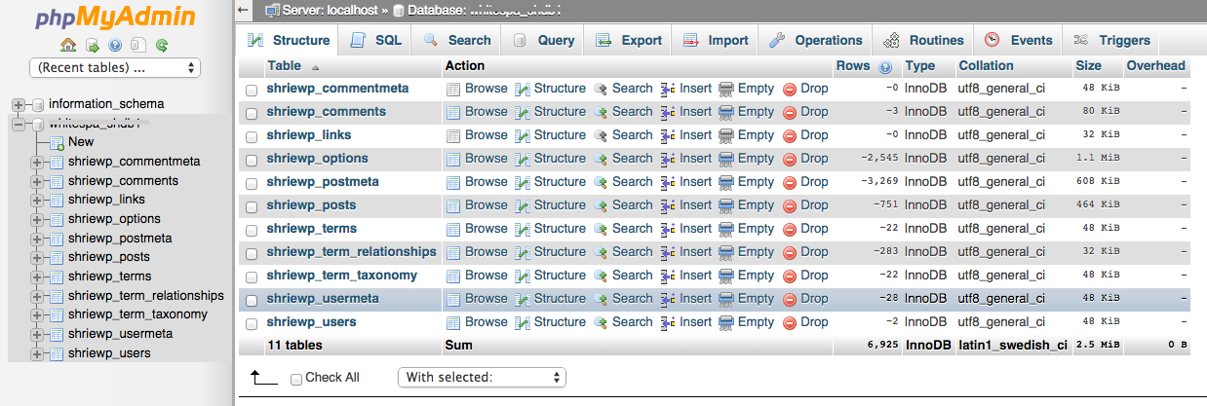The width and height of the screenshot is (1207, 406).
Task: Open the Routines tab
Action: pyautogui.click(x=923, y=40)
